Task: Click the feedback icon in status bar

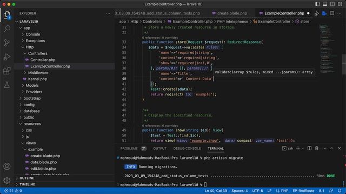Action: tap(331, 191)
